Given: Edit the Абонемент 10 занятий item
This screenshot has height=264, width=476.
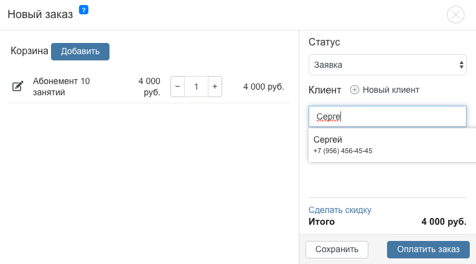Looking at the screenshot, I should 17,87.
